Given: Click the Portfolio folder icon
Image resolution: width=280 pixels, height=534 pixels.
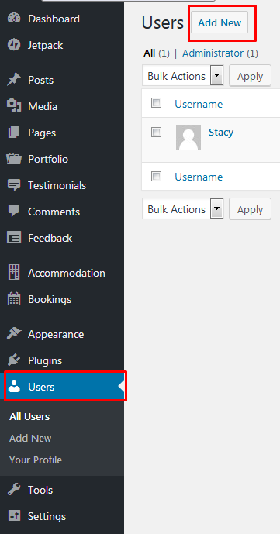Looking at the screenshot, I should pyautogui.click(x=14, y=159).
